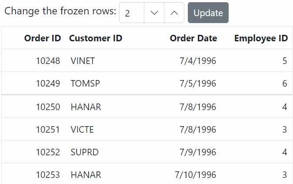Select customer cell VINET

(x=83, y=61)
